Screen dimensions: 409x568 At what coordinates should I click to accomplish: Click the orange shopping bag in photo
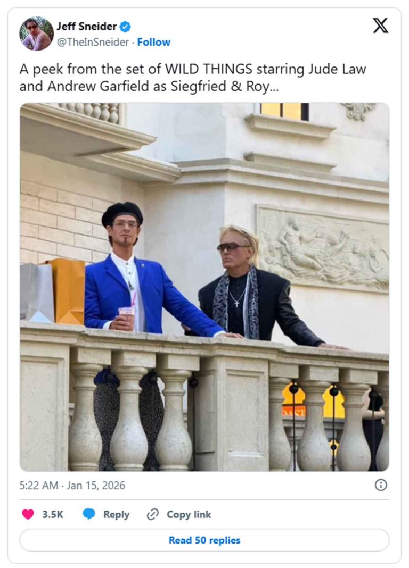68,291
